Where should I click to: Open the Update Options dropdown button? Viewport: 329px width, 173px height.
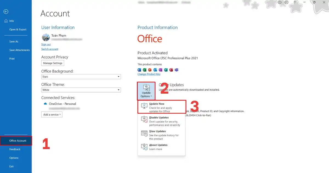pos(146,91)
